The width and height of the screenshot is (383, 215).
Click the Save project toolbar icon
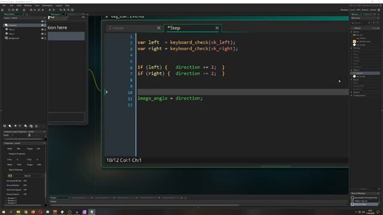(17, 10)
